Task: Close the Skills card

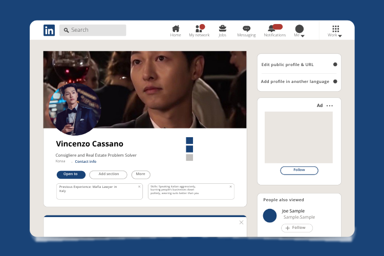Action: coord(231,187)
